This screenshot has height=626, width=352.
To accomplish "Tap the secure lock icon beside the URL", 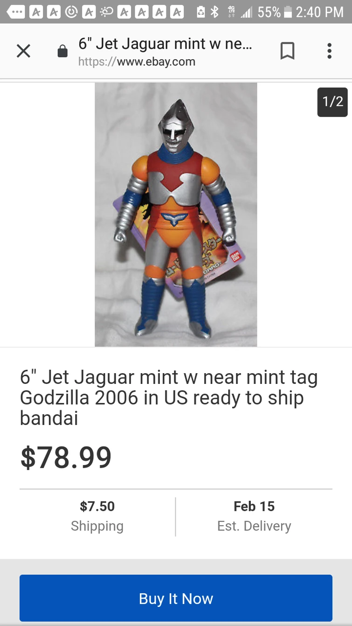I will (x=62, y=51).
